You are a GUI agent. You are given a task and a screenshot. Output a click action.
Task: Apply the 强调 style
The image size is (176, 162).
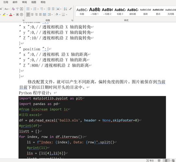click(x=145, y=12)
